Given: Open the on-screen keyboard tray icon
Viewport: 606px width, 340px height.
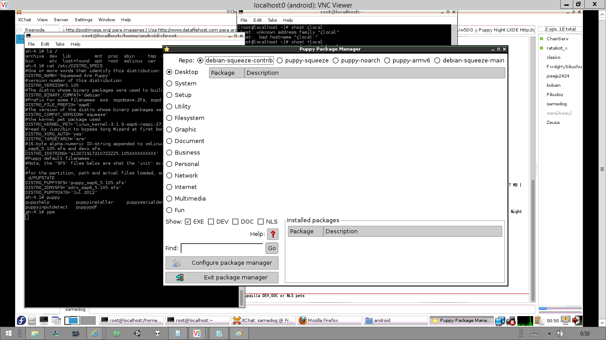Looking at the screenshot, I should (x=535, y=333).
